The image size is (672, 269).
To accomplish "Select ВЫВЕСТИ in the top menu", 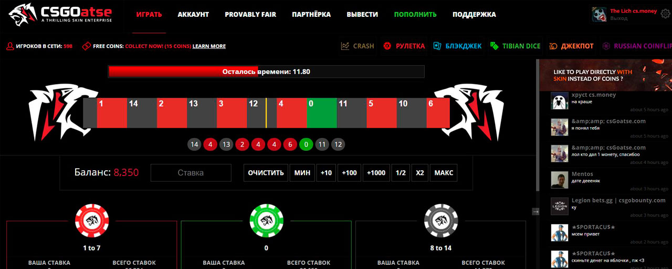I will (x=363, y=15).
